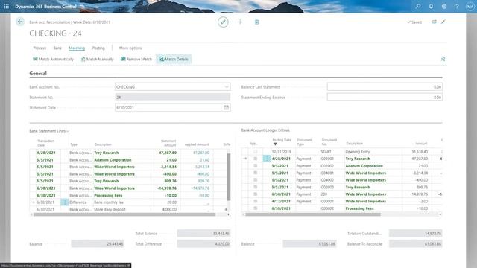477x268 pixels.
Task: Click statement lines vertical scrollbar
Action: coord(229,177)
